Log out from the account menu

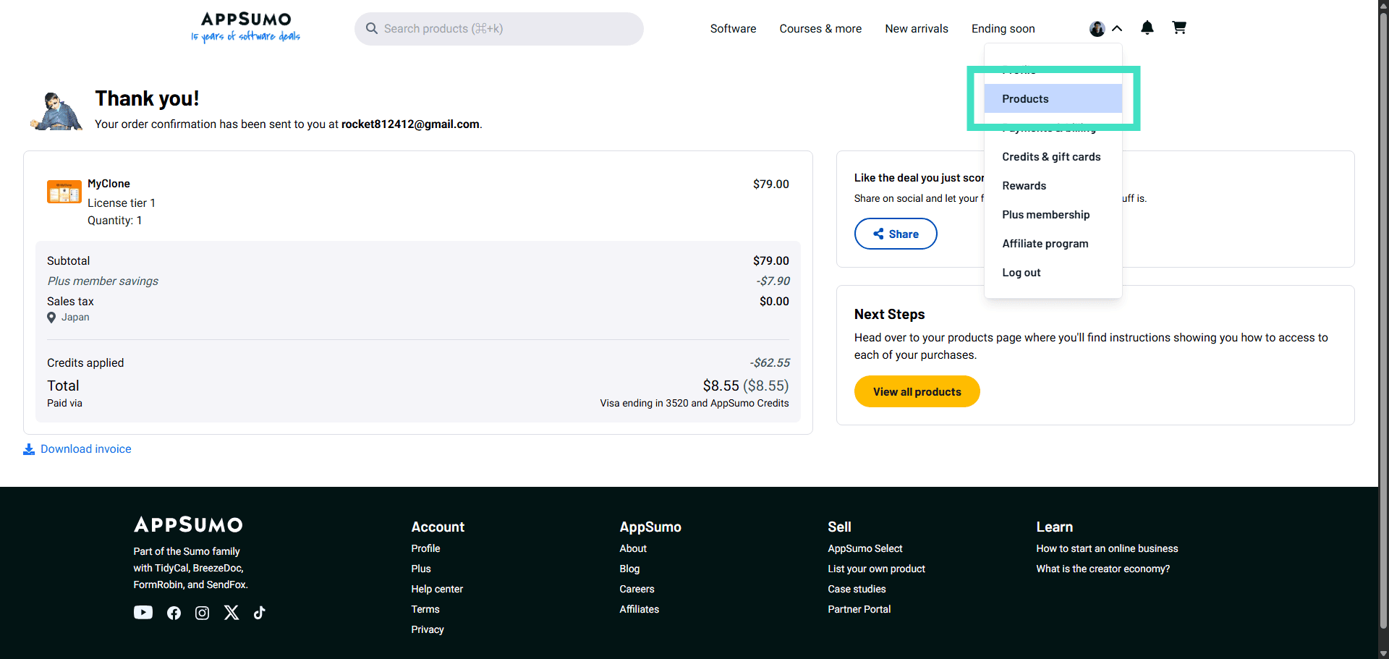coord(1021,273)
